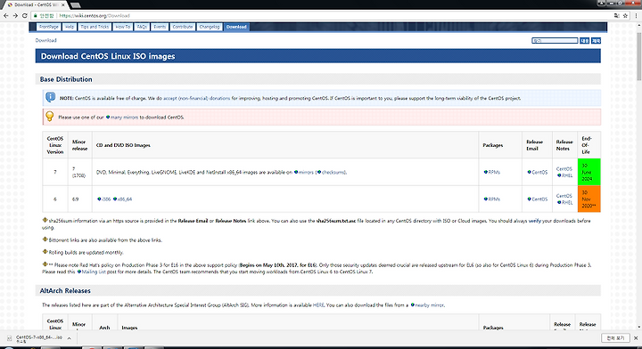Open the How To tab

click(123, 27)
